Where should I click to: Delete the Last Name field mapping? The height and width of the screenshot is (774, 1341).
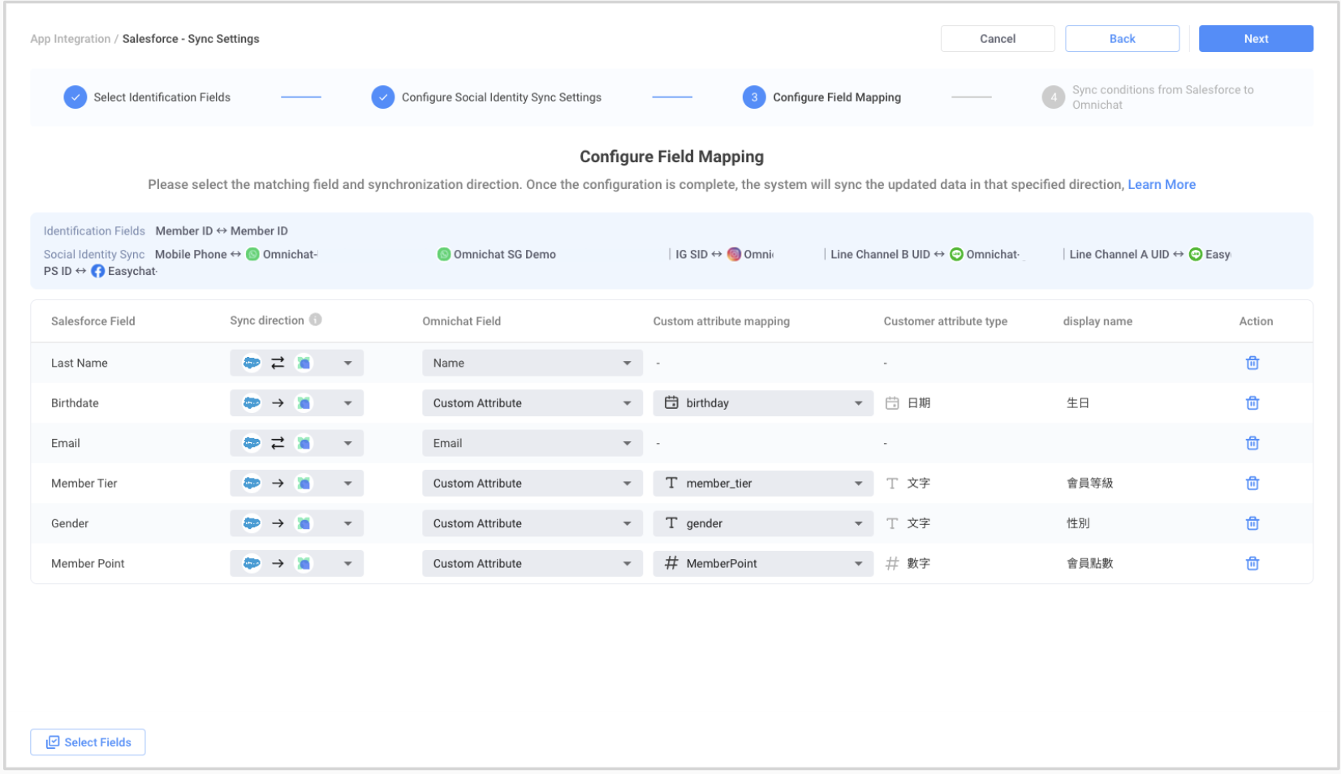1252,363
